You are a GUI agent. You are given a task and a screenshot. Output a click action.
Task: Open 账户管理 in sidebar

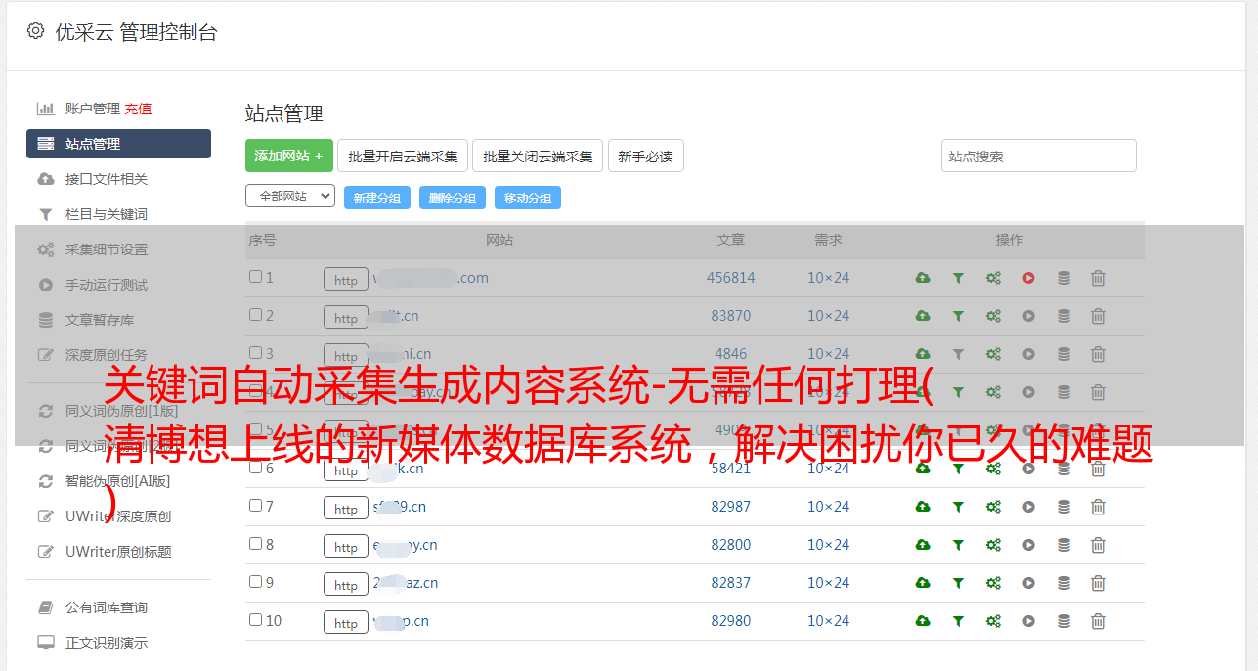(x=92, y=109)
